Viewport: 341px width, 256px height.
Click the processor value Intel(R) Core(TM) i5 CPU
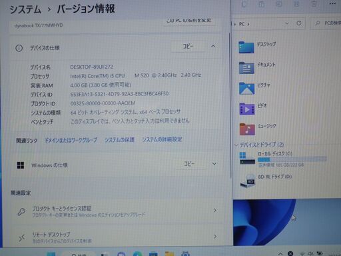[97, 76]
